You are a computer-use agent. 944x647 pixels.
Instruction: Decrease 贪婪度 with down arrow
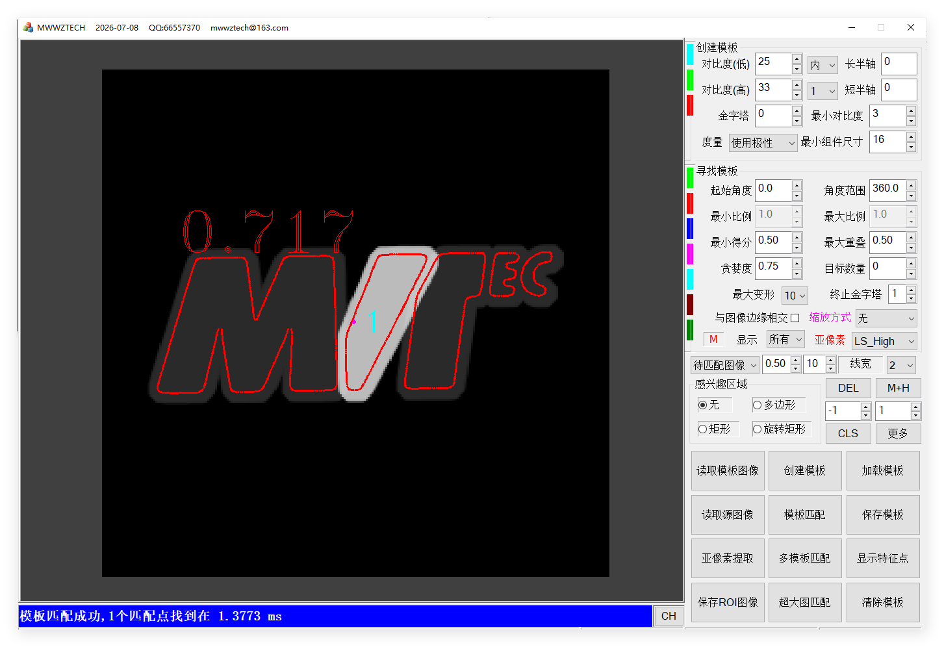[797, 273]
